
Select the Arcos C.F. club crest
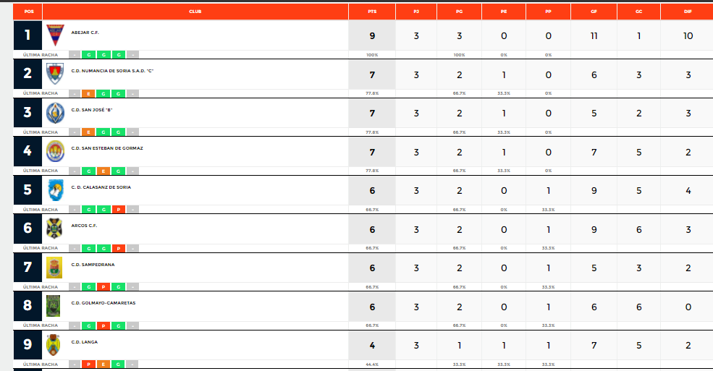tap(55, 229)
